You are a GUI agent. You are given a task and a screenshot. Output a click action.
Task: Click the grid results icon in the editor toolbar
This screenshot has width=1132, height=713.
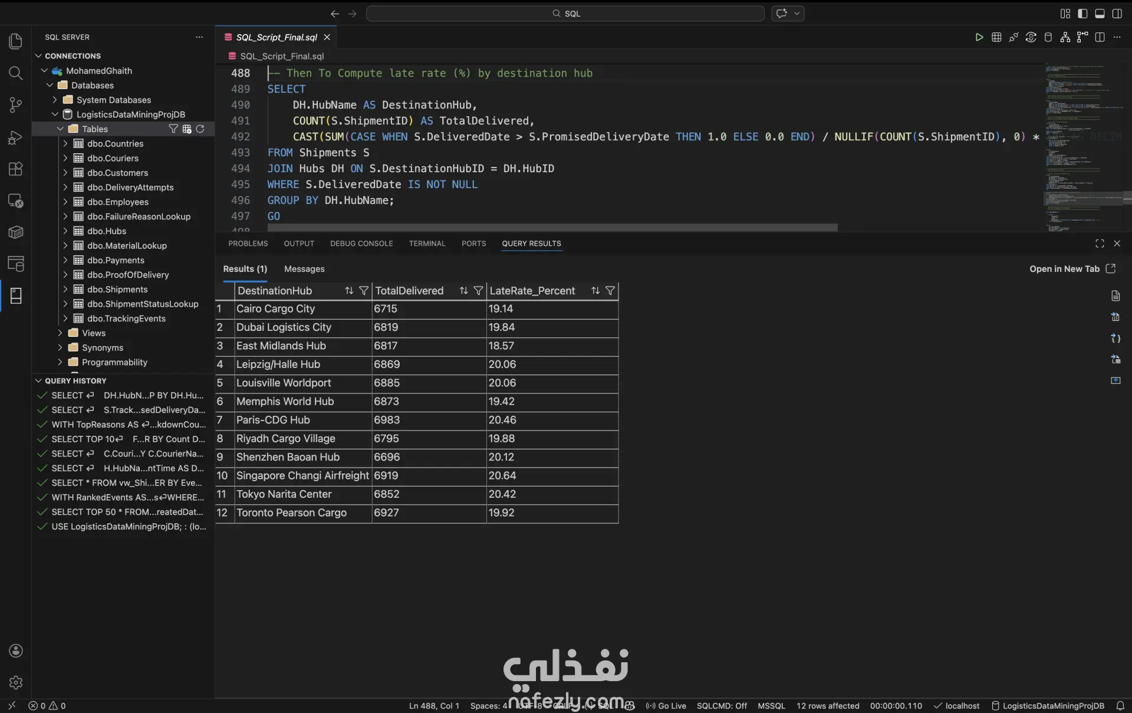click(996, 37)
